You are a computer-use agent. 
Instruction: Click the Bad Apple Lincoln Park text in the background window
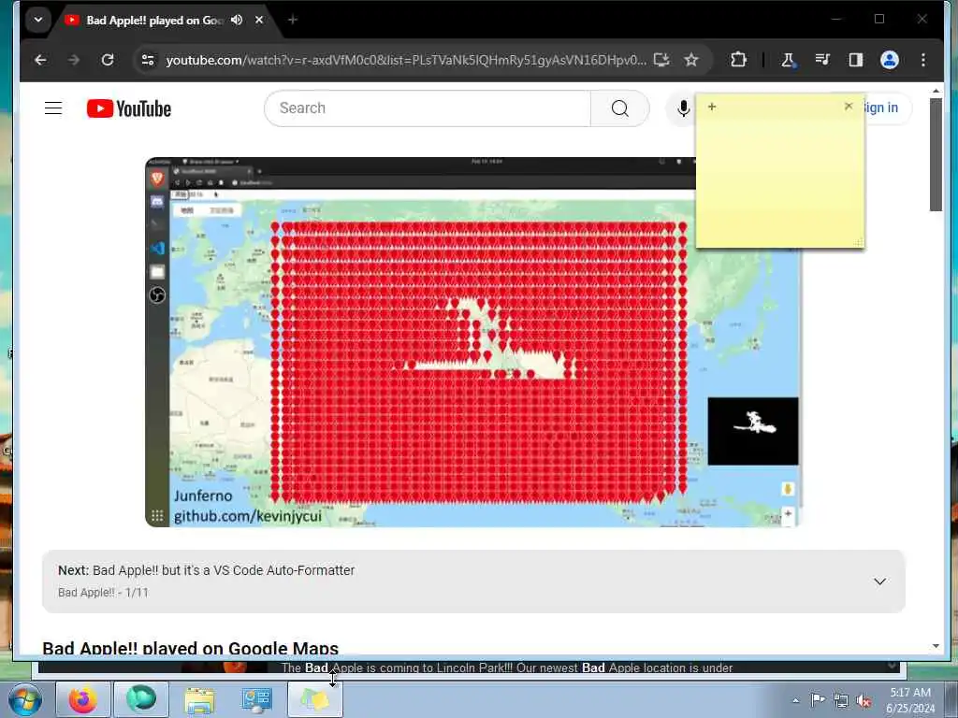click(x=506, y=668)
